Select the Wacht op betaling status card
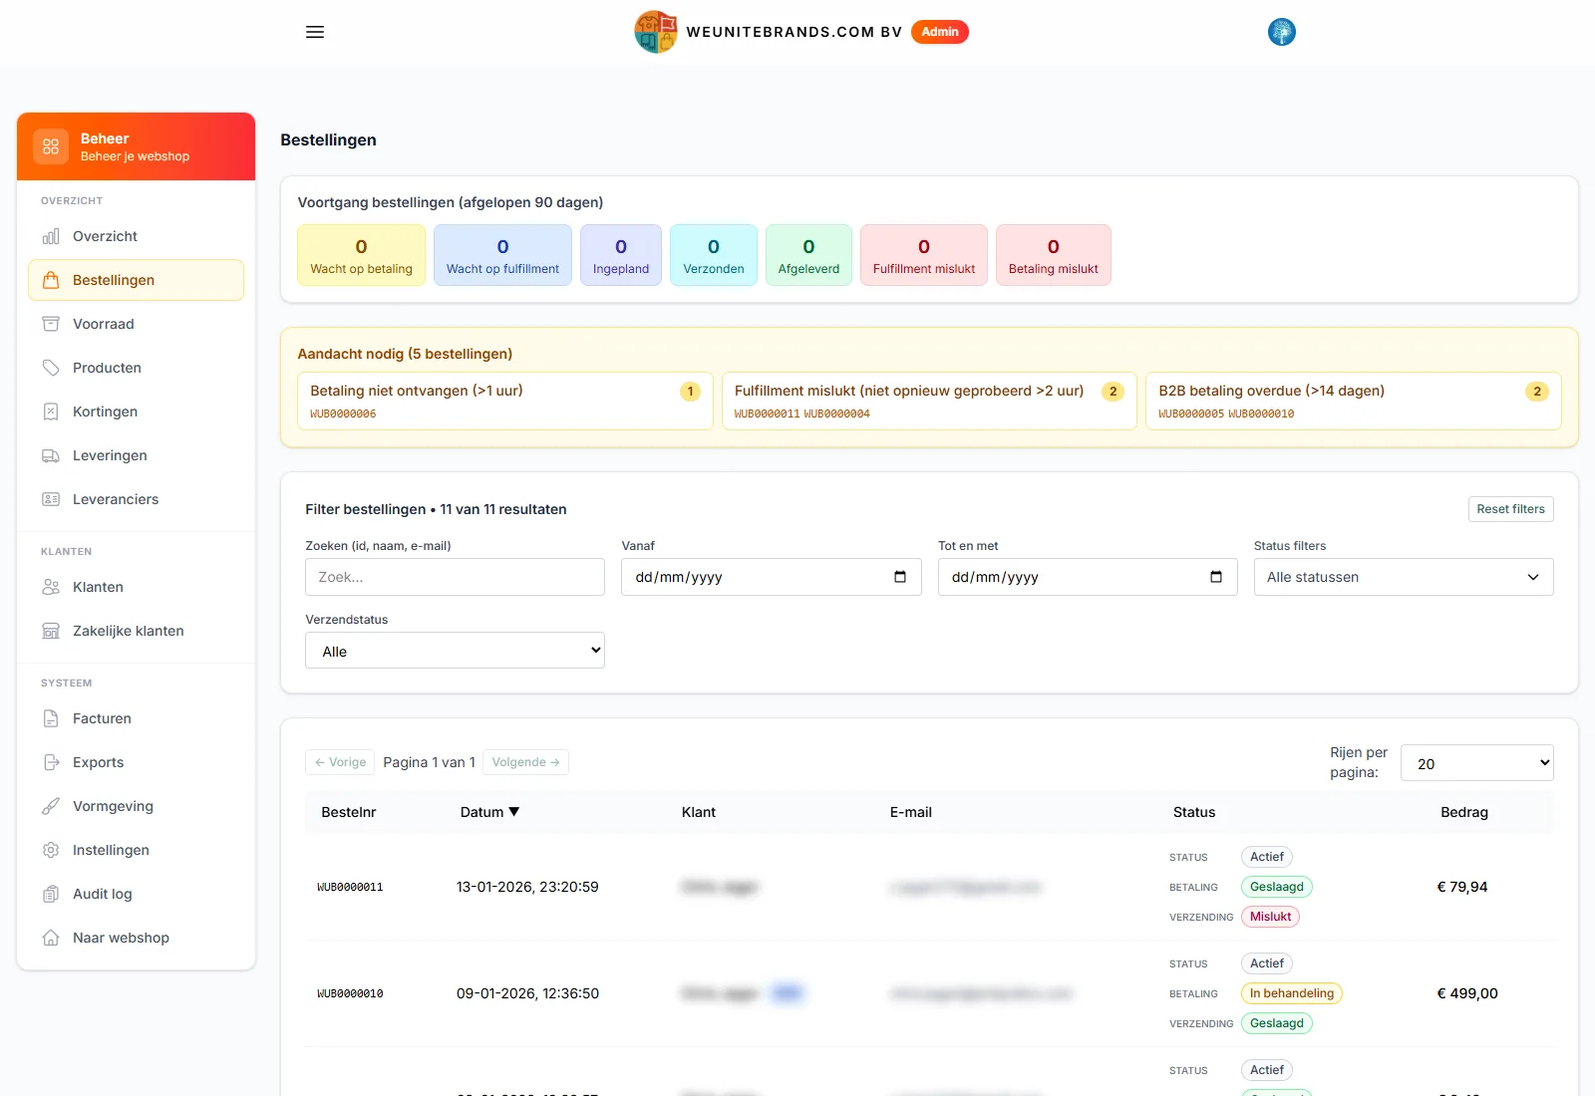 click(361, 255)
